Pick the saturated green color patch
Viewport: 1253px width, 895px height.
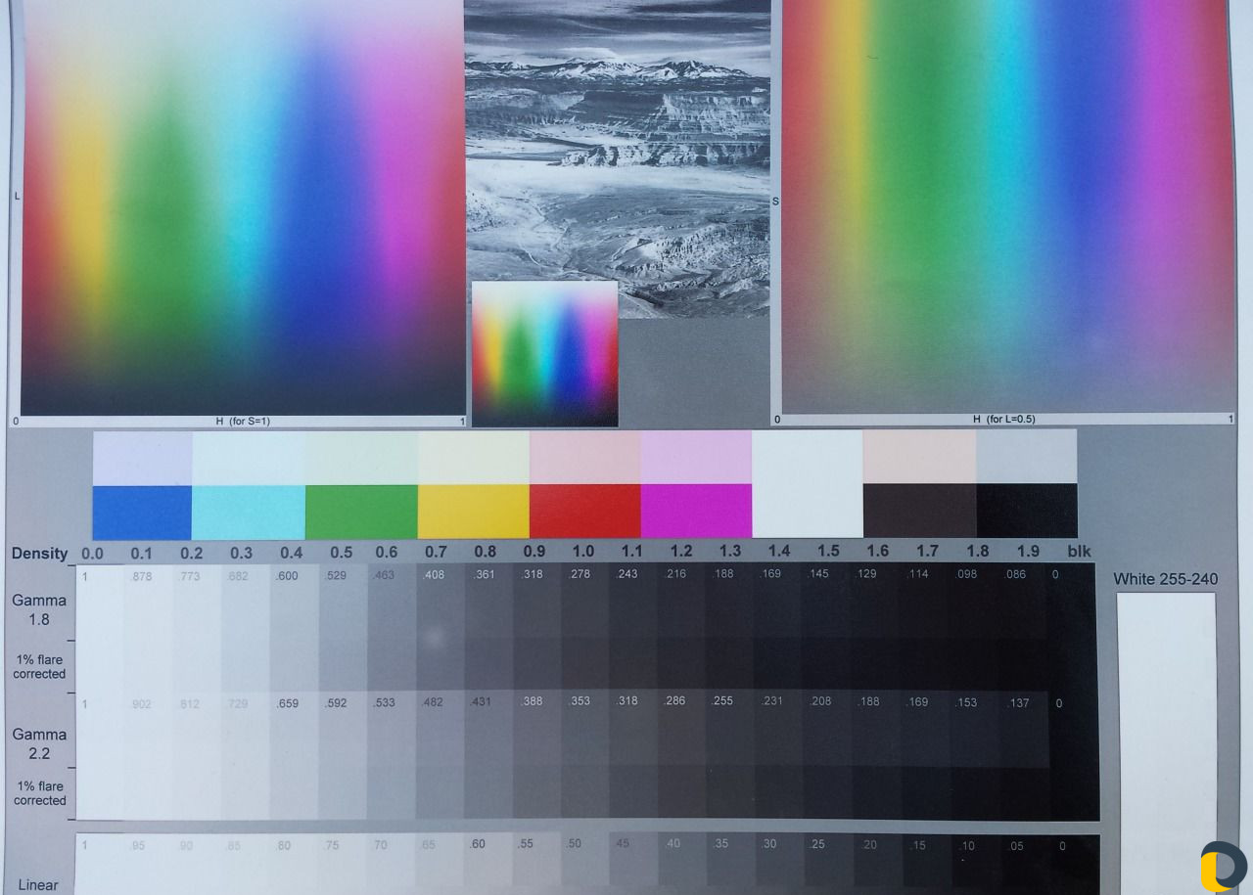[361, 512]
